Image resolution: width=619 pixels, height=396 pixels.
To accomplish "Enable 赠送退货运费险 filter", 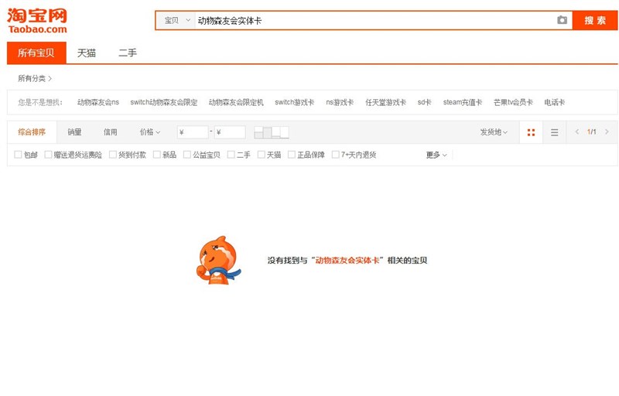I will (x=48, y=155).
